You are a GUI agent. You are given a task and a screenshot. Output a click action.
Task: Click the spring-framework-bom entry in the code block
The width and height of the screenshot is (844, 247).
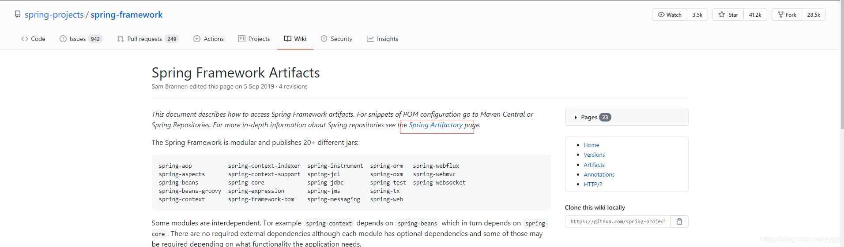tap(261, 199)
